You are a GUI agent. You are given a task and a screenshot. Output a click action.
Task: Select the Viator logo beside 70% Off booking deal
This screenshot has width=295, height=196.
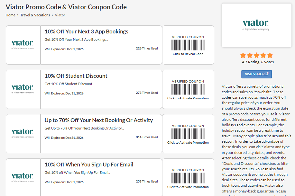[22, 133]
